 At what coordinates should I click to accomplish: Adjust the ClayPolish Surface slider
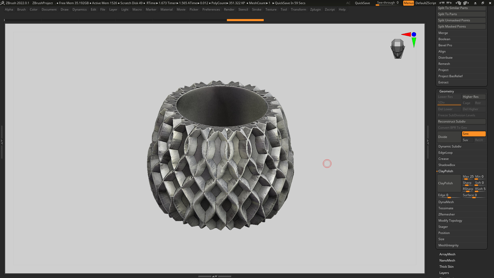474,196
